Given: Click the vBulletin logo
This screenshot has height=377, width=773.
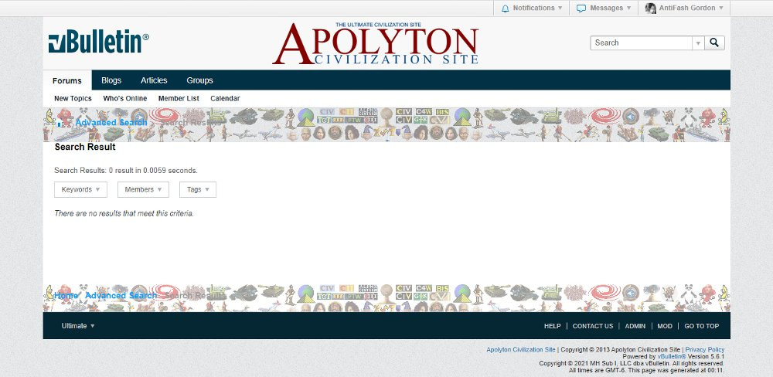Looking at the screenshot, I should coord(99,42).
